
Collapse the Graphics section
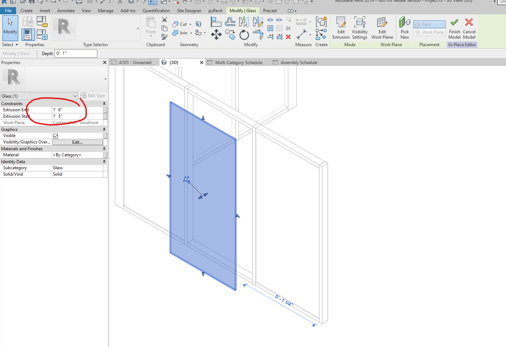click(104, 129)
